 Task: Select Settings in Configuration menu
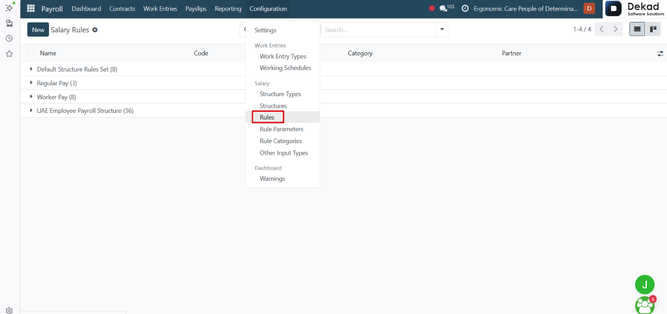point(266,30)
